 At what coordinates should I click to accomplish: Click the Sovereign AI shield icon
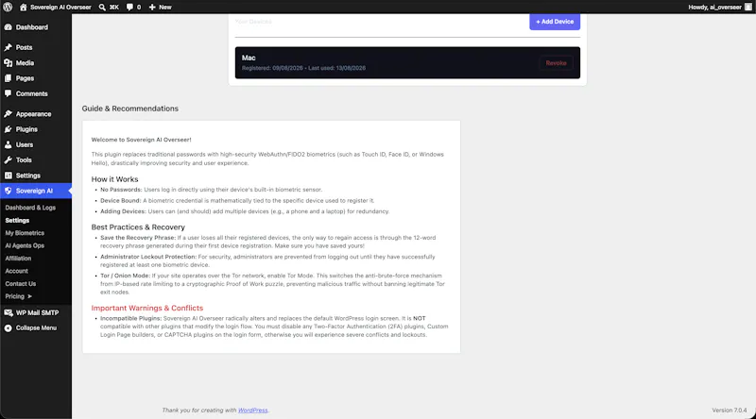(x=9, y=191)
